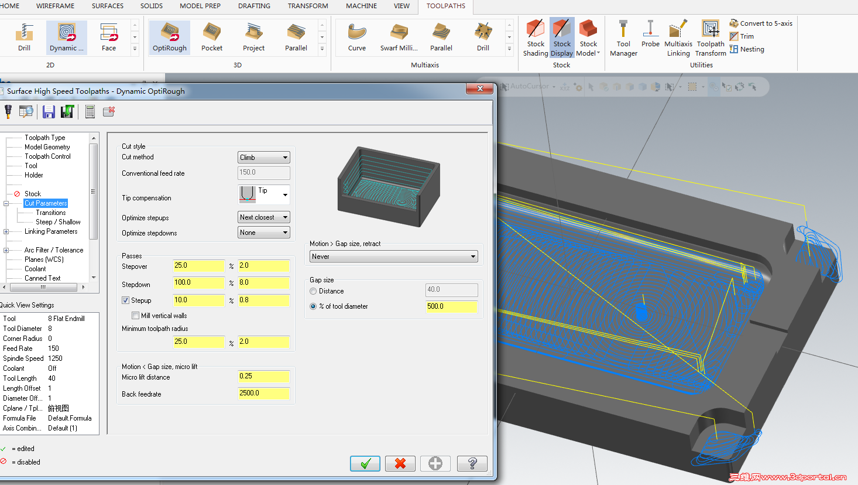Select Steep / Shallow in the tree
The width and height of the screenshot is (858, 485).
tap(58, 222)
